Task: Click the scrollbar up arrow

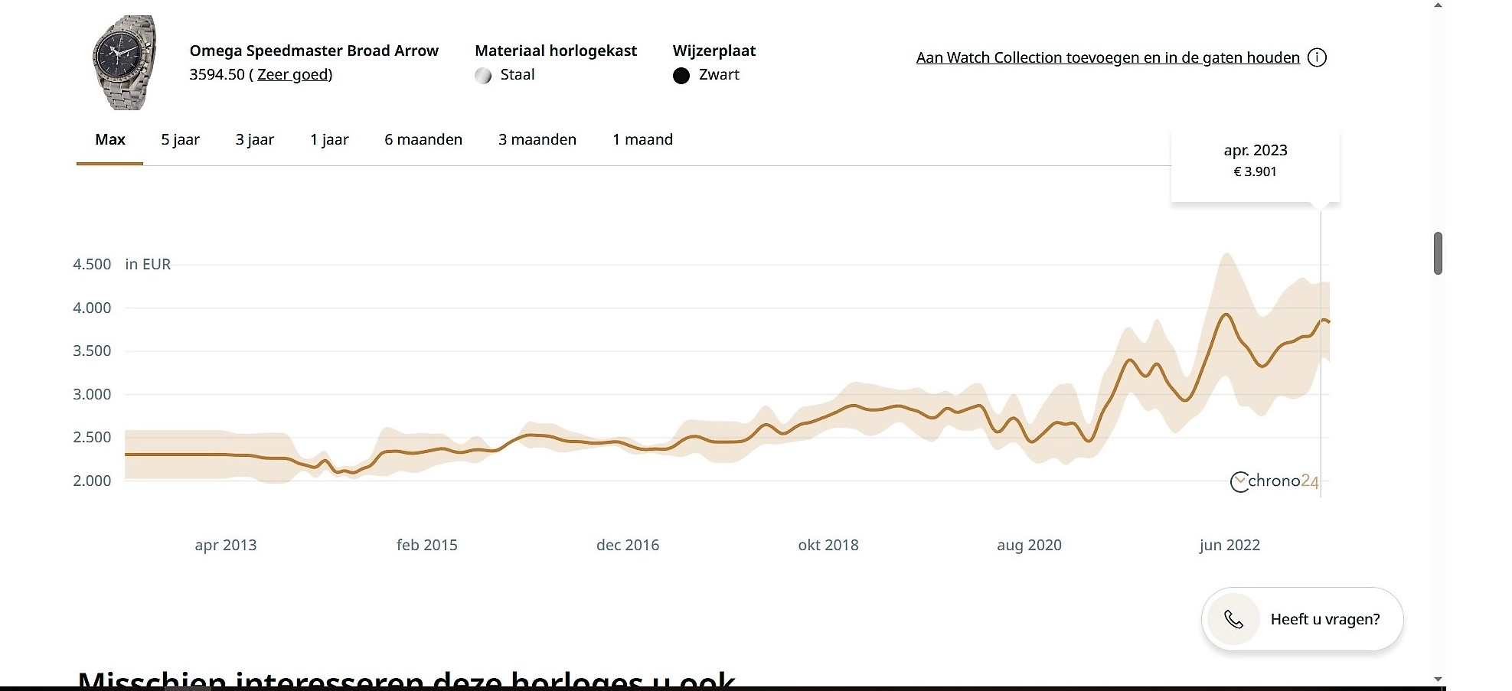Action: click(1438, 5)
